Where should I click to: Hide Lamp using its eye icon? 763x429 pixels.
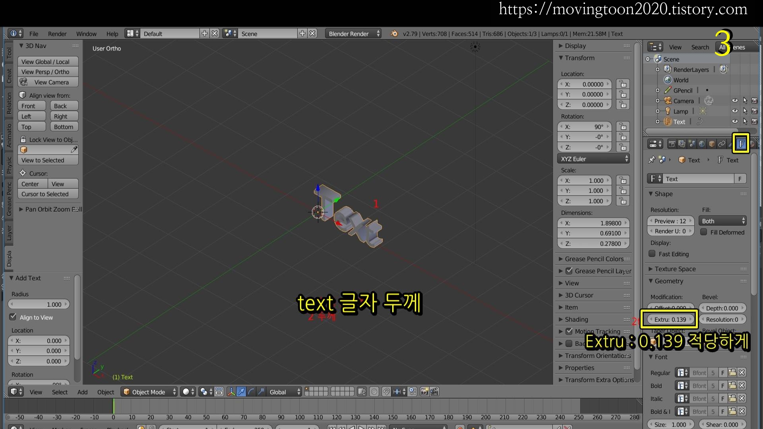click(735, 111)
